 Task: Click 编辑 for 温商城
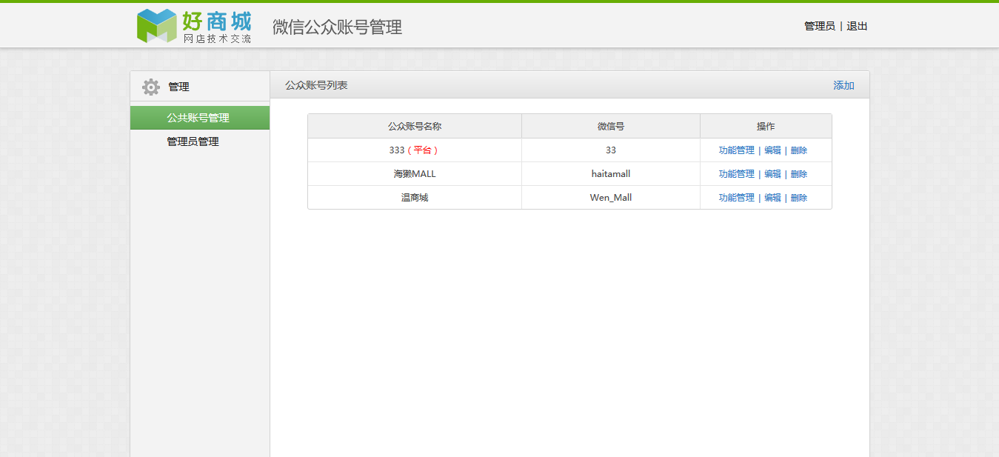point(772,198)
